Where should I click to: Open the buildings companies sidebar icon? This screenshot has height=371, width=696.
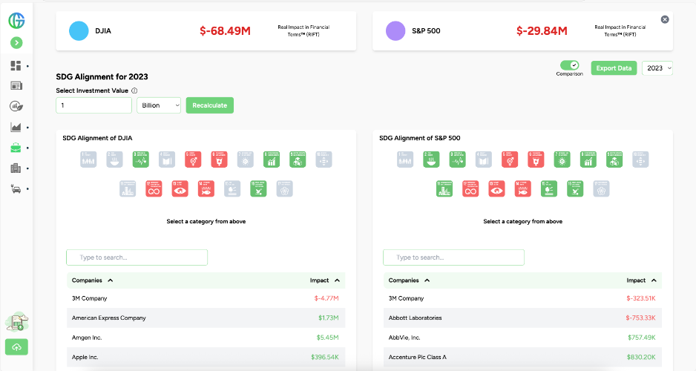coord(16,168)
